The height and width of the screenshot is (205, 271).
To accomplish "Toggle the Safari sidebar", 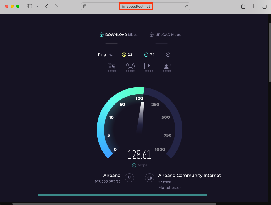I will tap(29, 6).
